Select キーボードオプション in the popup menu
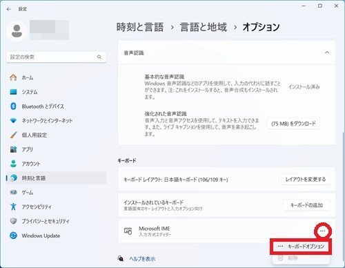The width and height of the screenshot is (345, 268). [301, 247]
